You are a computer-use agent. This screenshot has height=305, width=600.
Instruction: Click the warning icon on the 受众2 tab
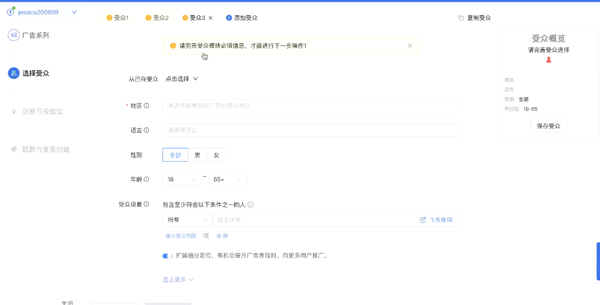pyautogui.click(x=148, y=18)
